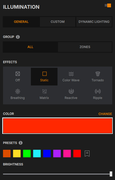The width and height of the screenshot is (115, 180).
Task: Click the Group info icon
Action: click(18, 37)
